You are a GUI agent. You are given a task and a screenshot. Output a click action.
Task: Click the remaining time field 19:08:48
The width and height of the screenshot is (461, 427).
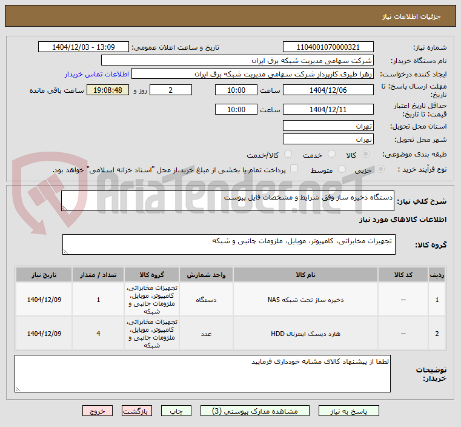[x=108, y=90]
